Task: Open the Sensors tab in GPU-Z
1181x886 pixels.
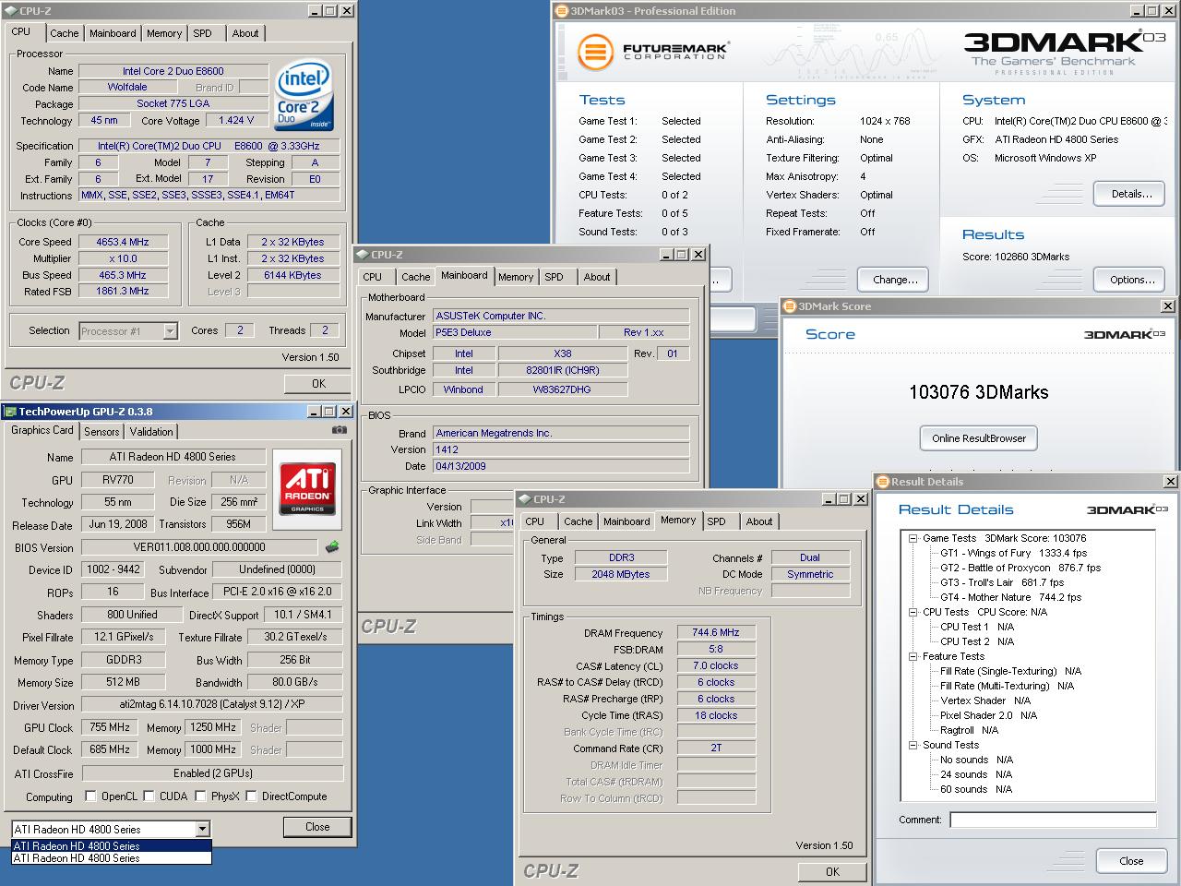Action: coord(101,432)
